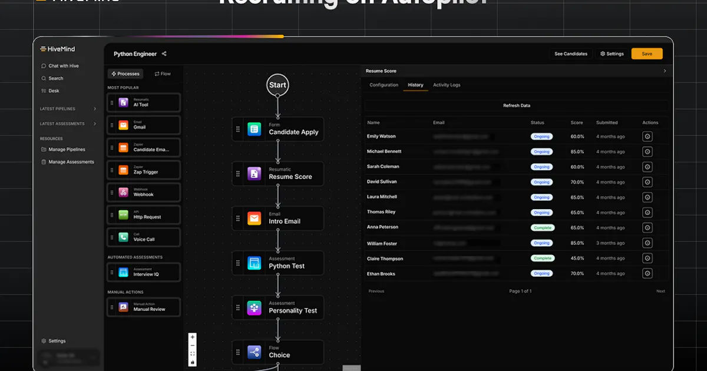Select Resumatic AI Tool icon

coord(123,102)
